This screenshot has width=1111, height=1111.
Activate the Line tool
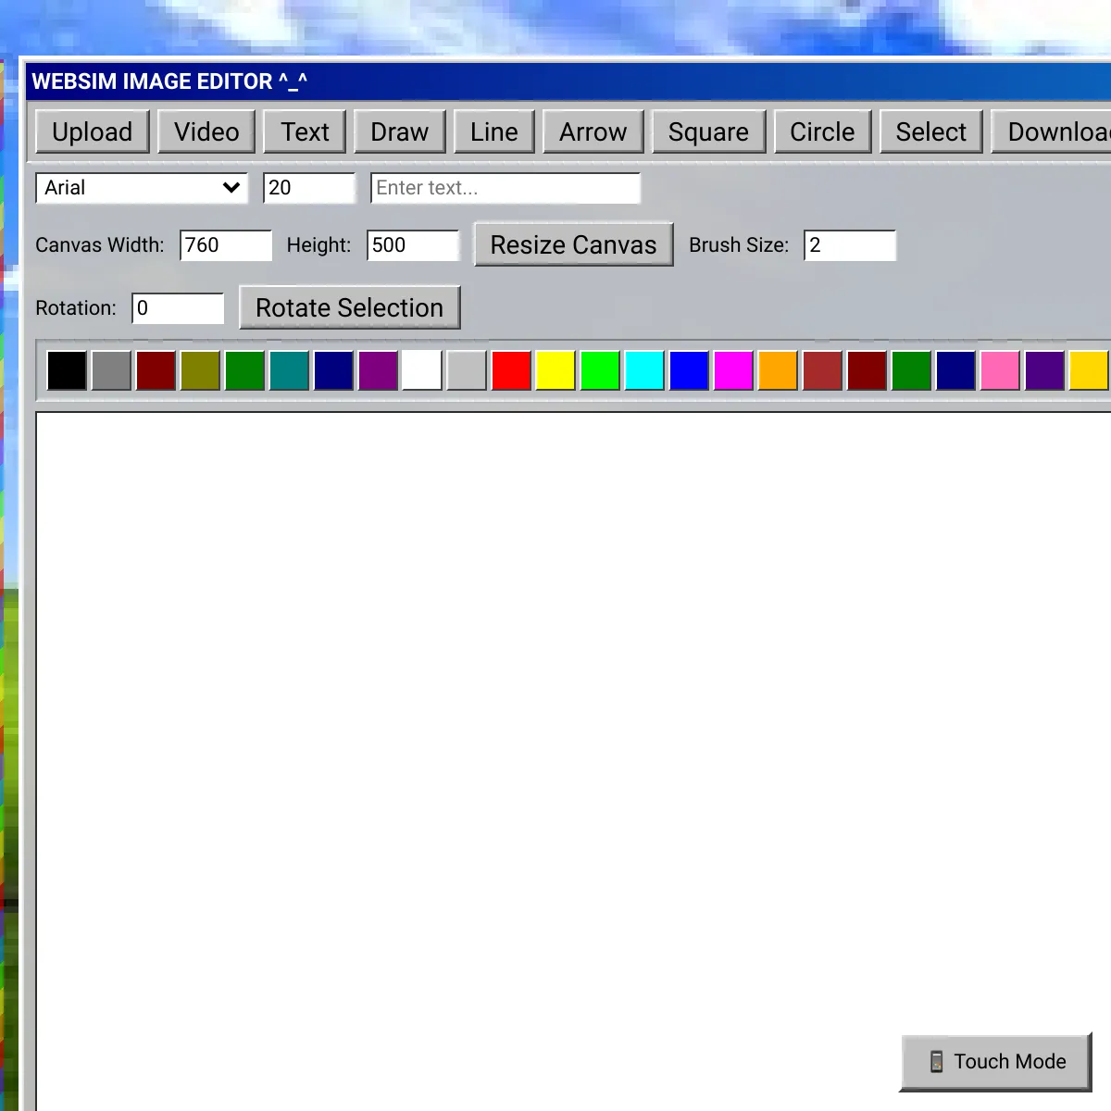[493, 131]
